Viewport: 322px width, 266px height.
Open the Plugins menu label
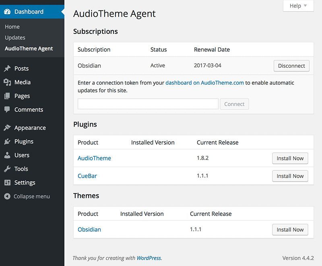tap(24, 141)
